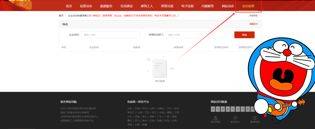Screen dimensions: 315x129
Task: Select 北京 in provincial platform list
Action: 129,108
